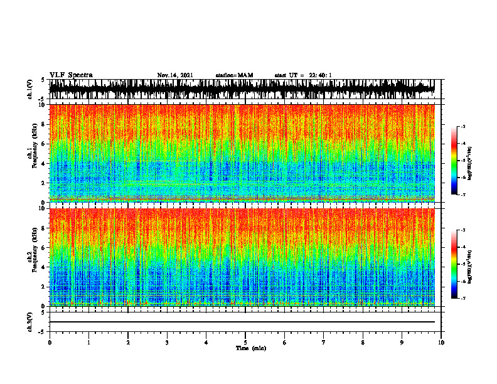Click the ch.1 color scale bar

[x=454, y=161]
